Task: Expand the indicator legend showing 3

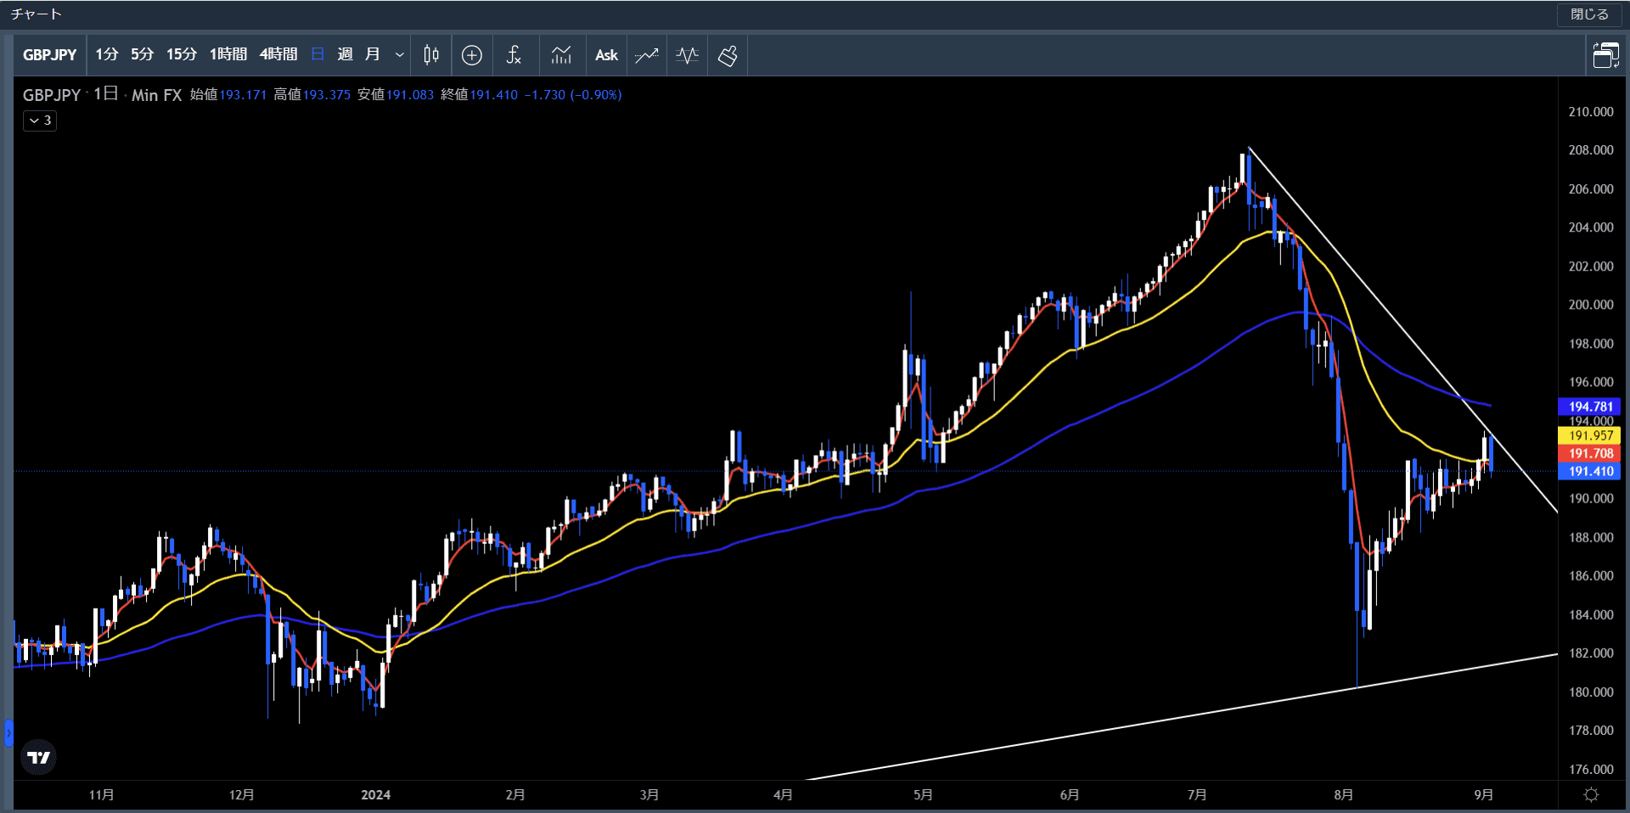Action: (40, 121)
